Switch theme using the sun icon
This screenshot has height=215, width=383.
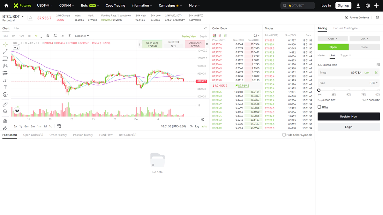pos(377,6)
